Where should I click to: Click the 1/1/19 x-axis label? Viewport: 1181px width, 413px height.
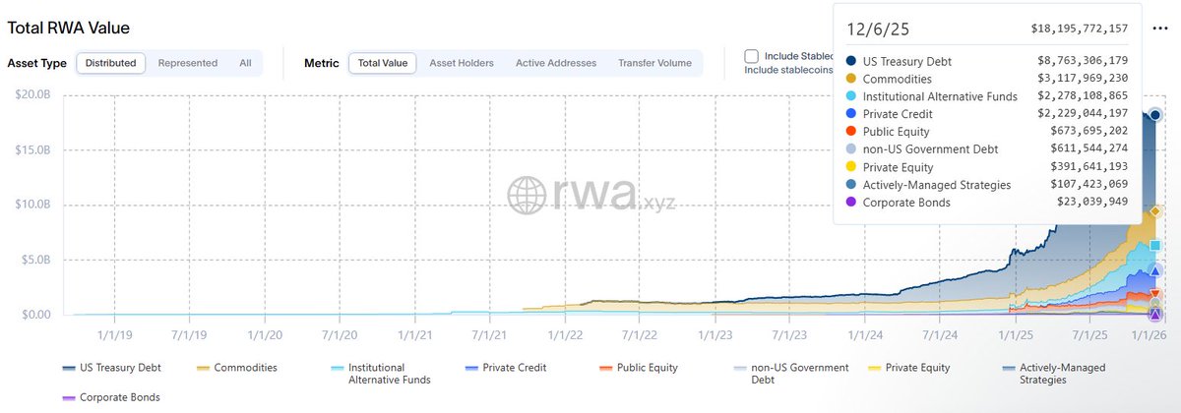pyautogui.click(x=114, y=334)
